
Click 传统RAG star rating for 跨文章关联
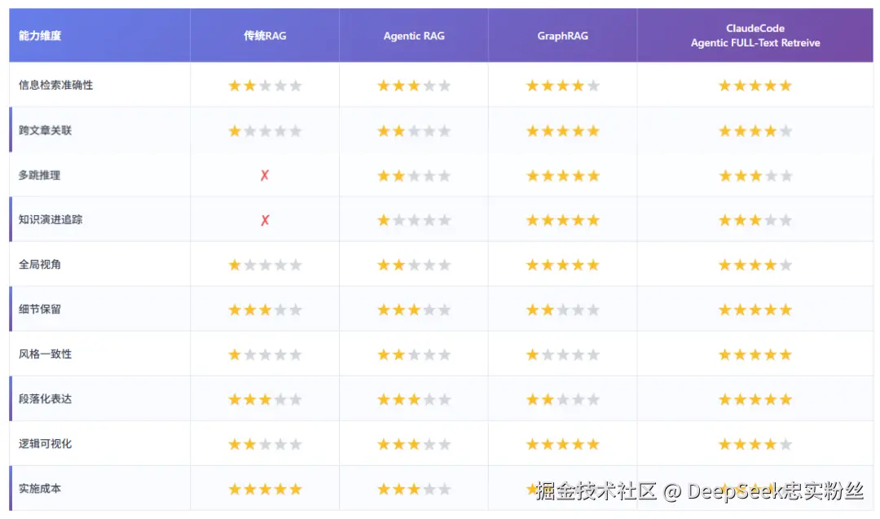click(x=265, y=131)
